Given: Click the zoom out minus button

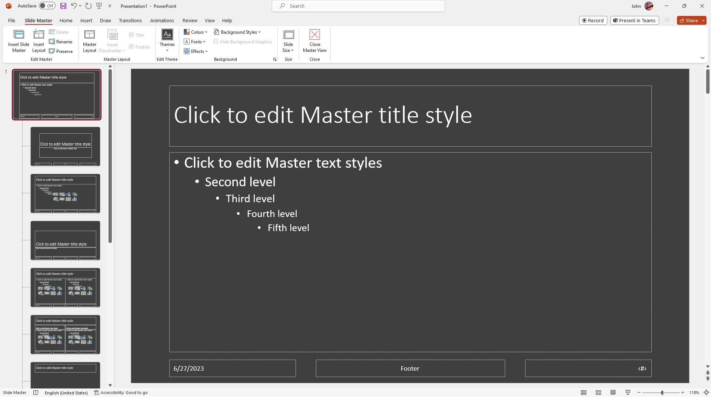Looking at the screenshot, I should pos(639,393).
